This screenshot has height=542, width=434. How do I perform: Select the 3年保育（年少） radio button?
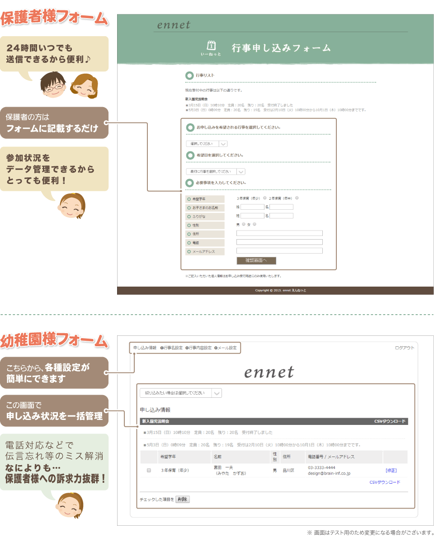point(265,198)
